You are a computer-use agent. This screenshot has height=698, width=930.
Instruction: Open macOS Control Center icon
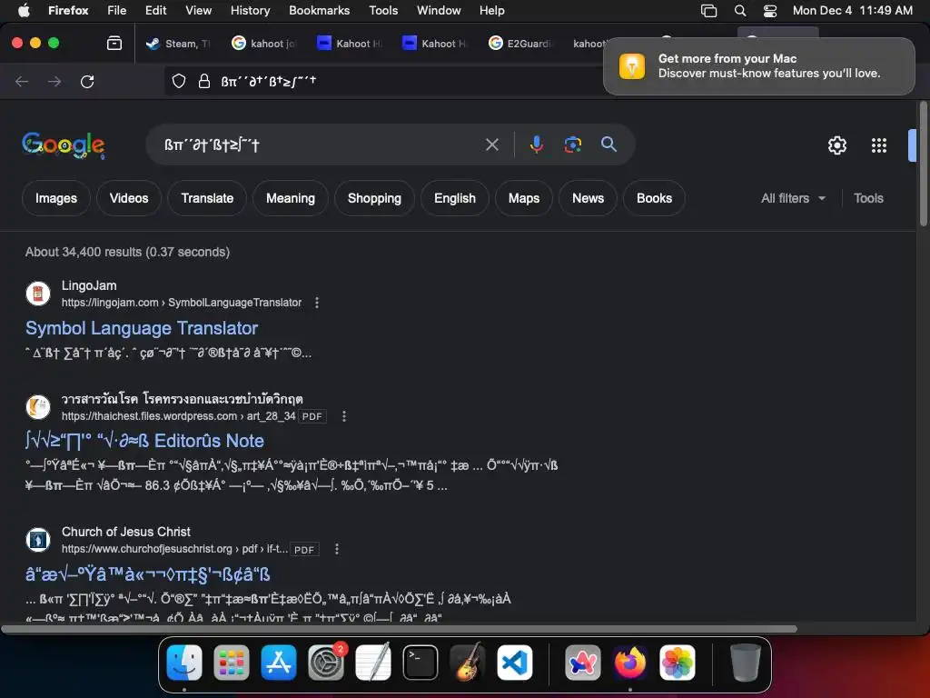[x=770, y=11]
